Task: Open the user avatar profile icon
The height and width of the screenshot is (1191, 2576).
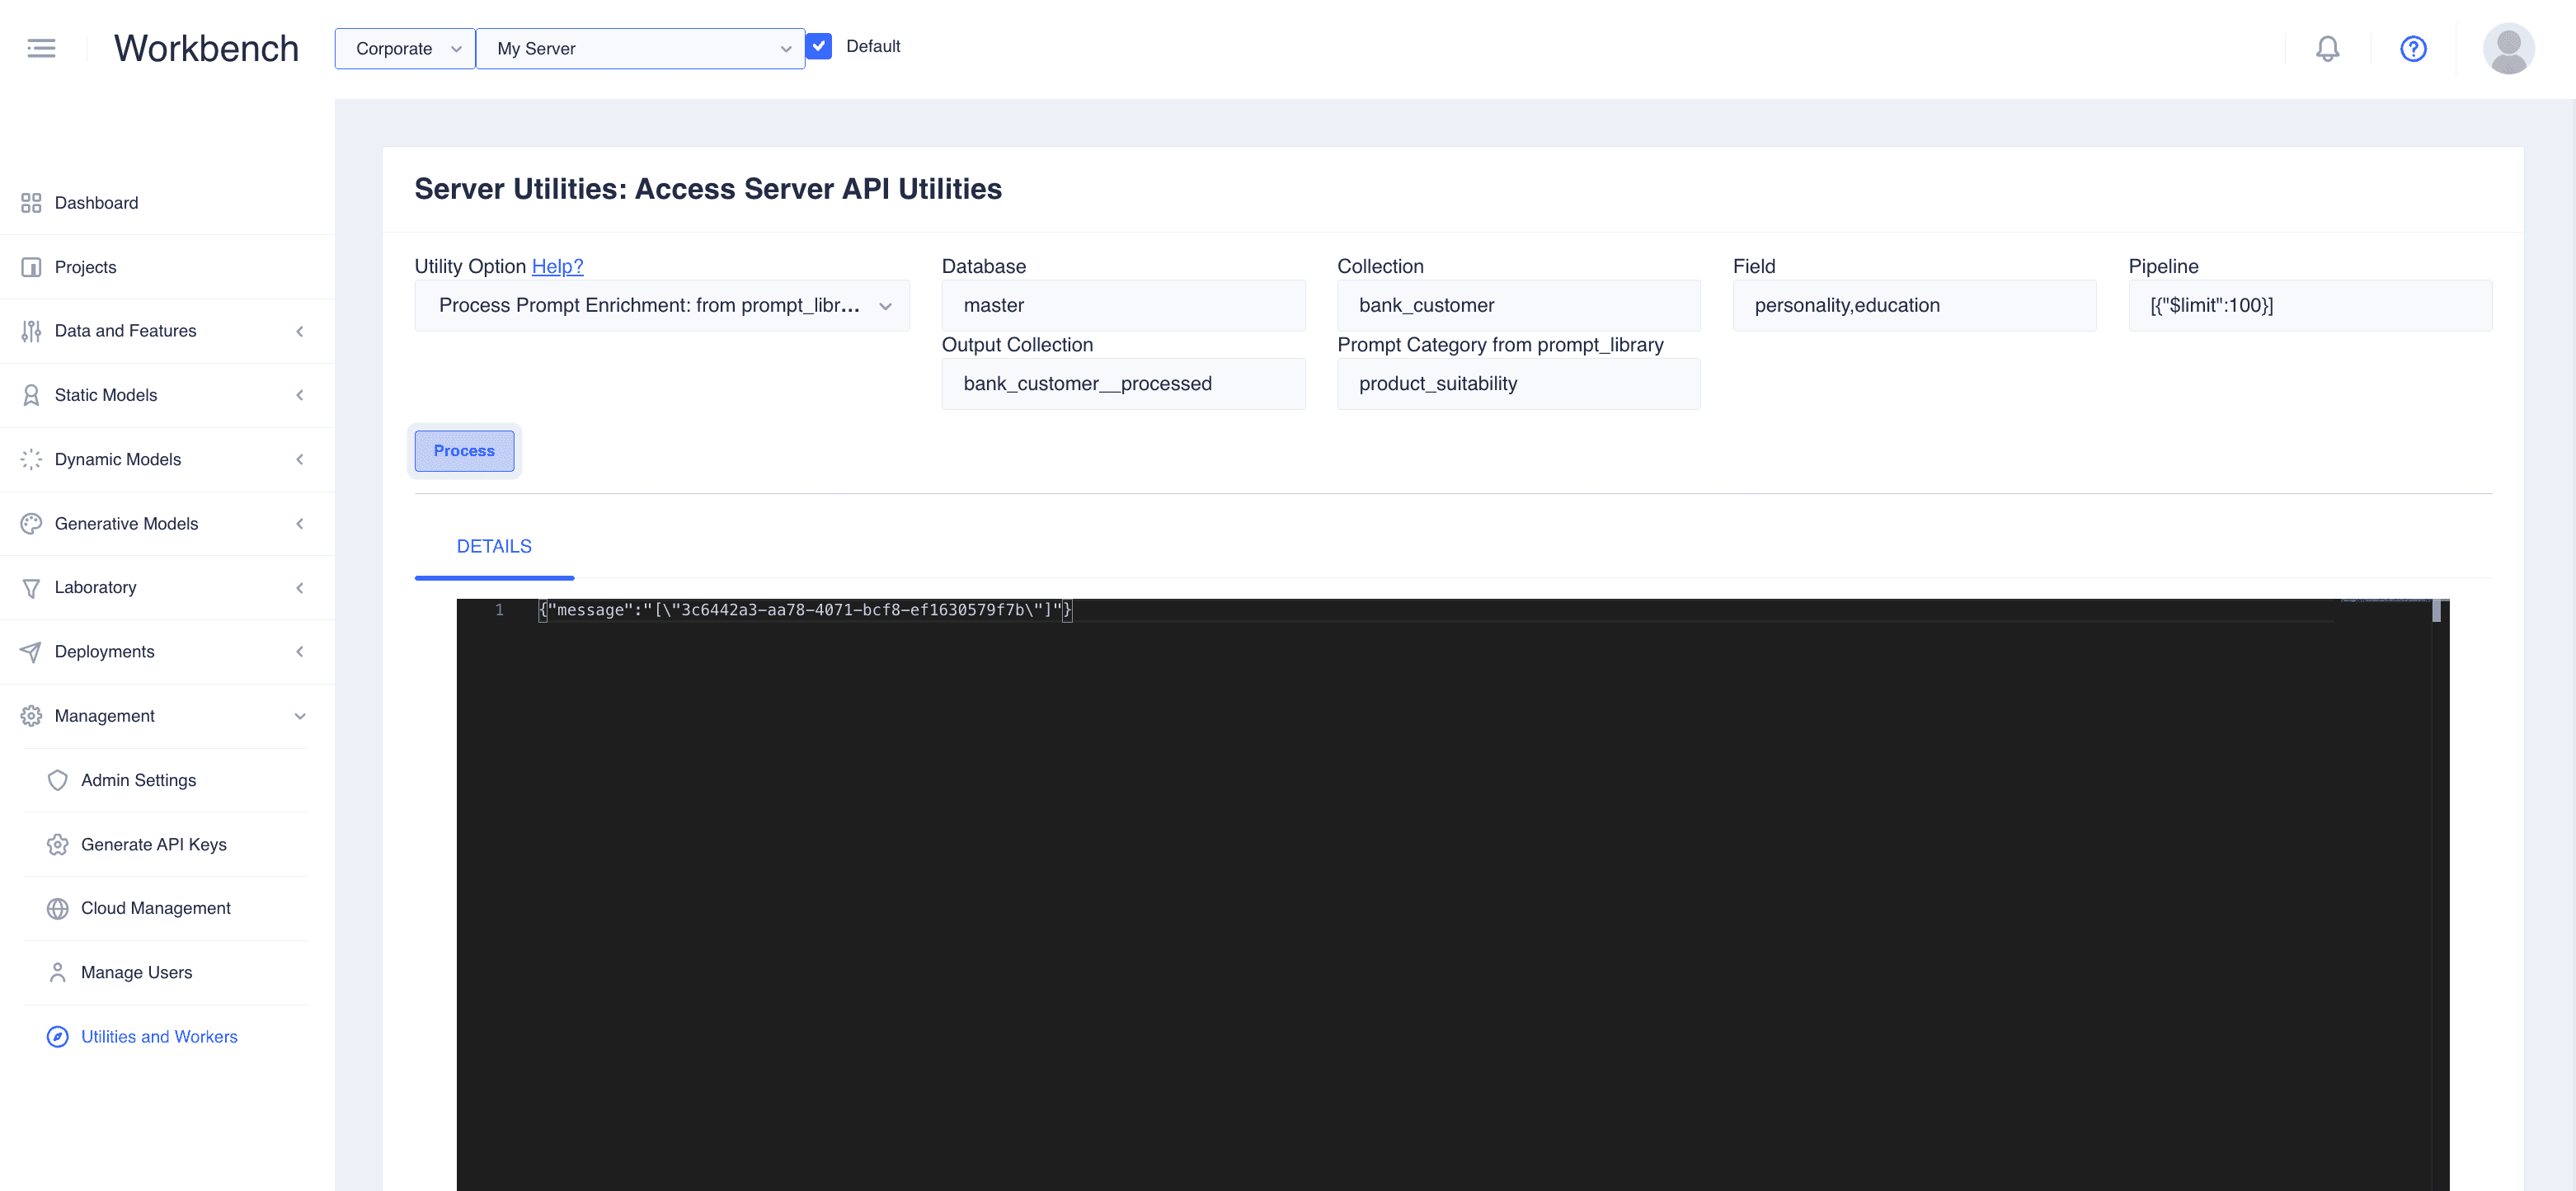Action: pos(2507,48)
